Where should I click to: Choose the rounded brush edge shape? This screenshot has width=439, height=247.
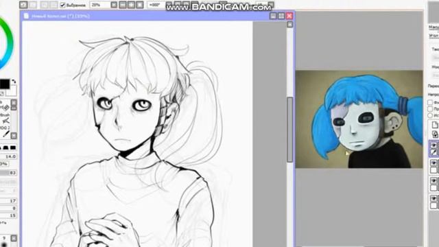[x=5, y=148]
